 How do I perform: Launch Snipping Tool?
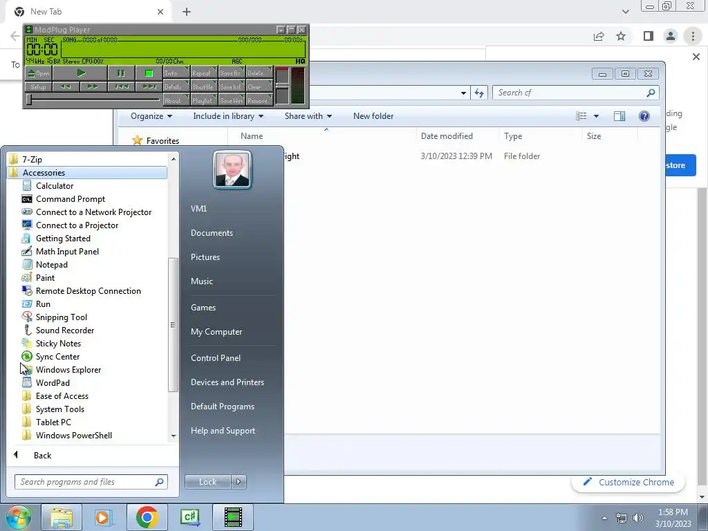click(x=62, y=317)
